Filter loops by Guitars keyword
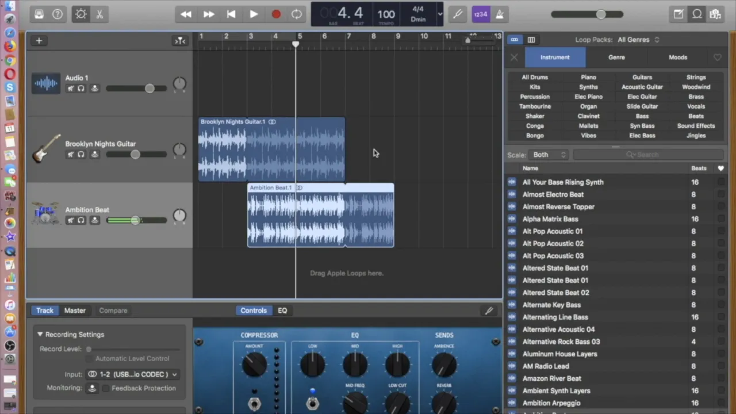Viewport: 736px width, 414px height. tap(642, 77)
